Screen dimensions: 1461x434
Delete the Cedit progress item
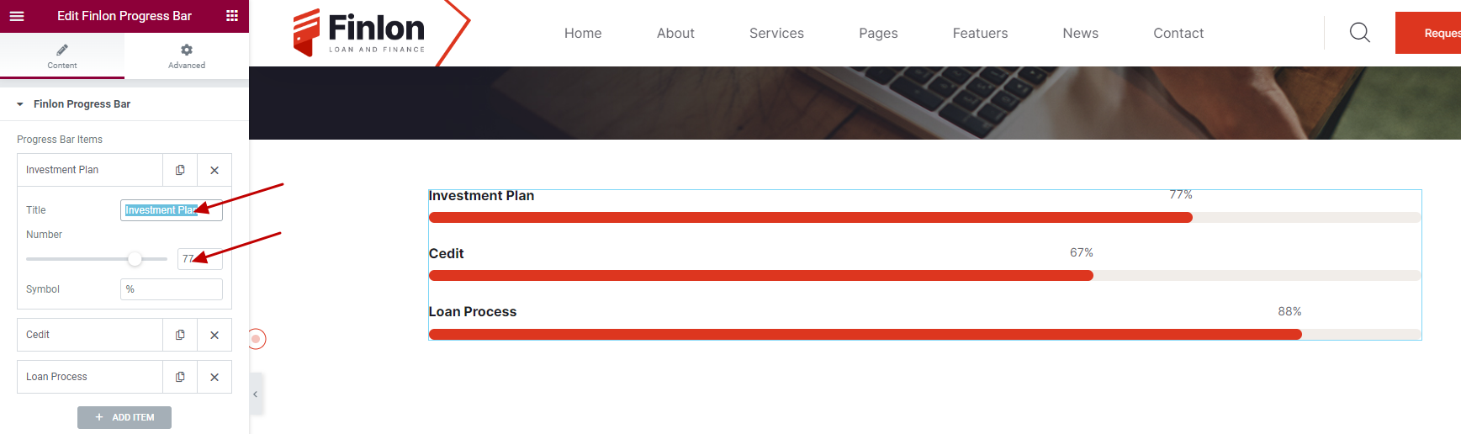pos(214,335)
